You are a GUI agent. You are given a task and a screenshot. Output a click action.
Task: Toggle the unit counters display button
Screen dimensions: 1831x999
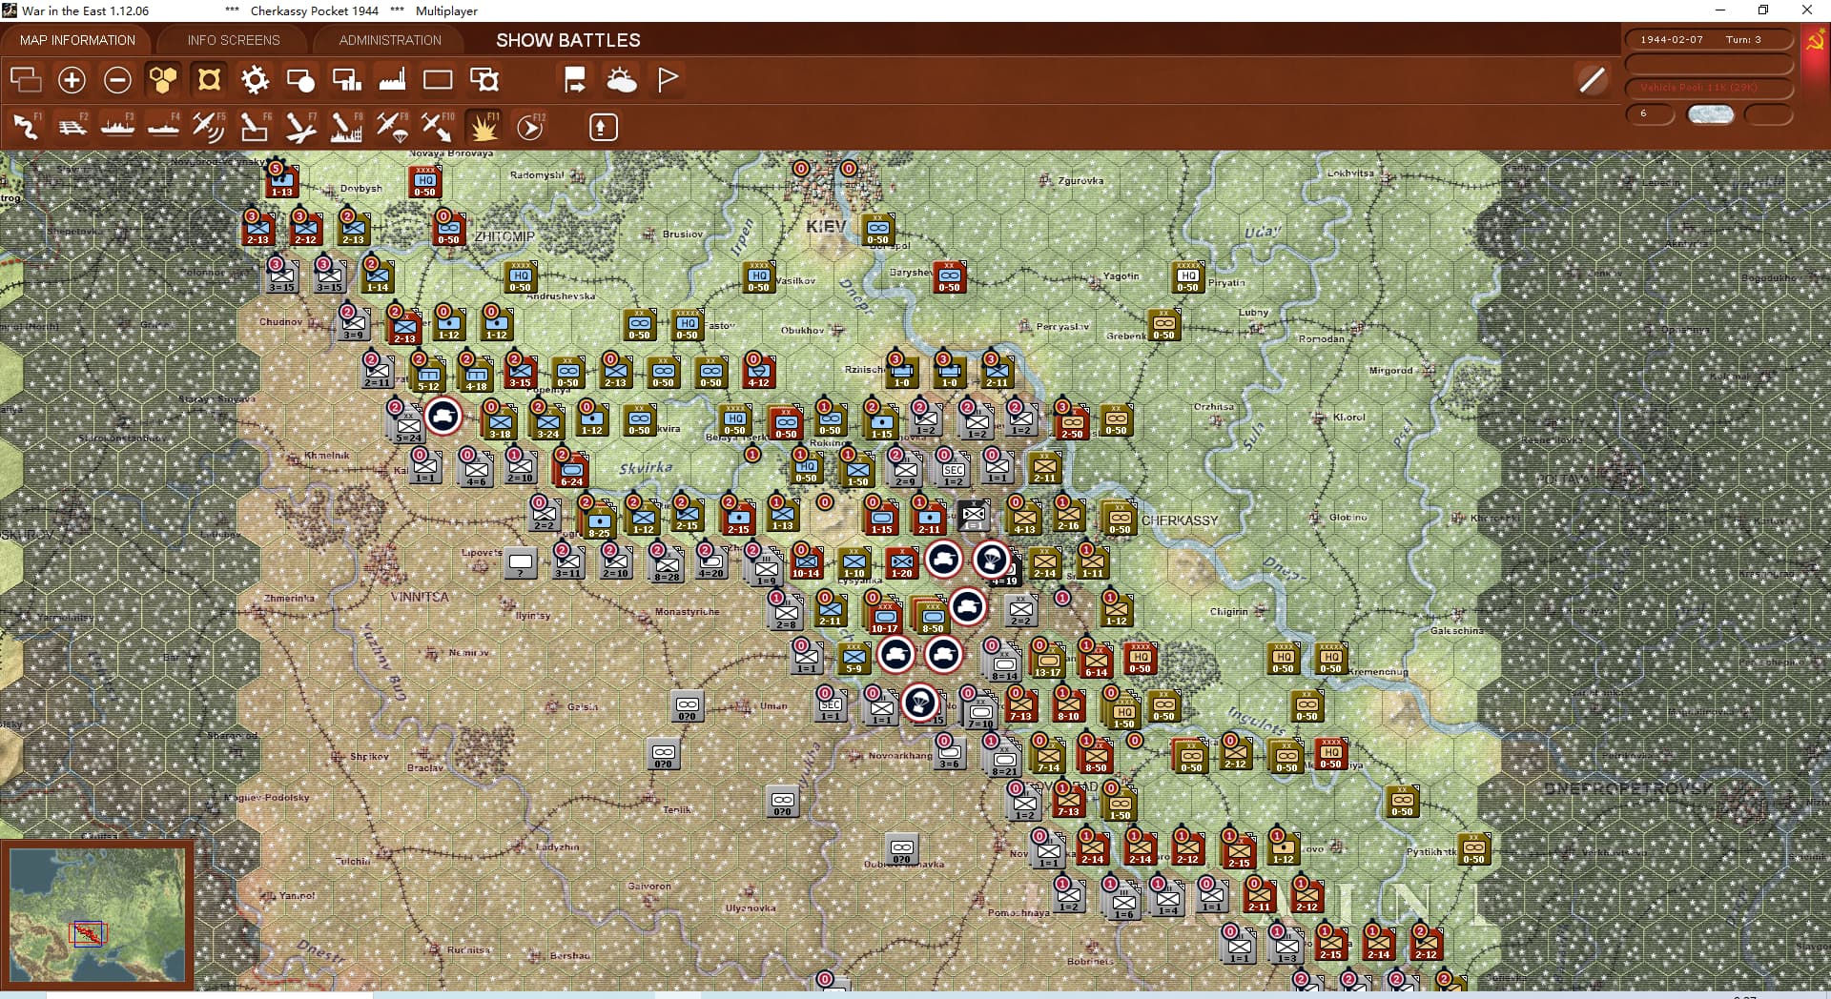point(209,80)
